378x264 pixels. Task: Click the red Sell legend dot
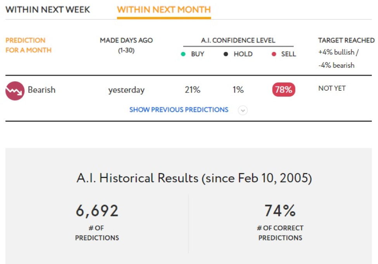tap(274, 54)
